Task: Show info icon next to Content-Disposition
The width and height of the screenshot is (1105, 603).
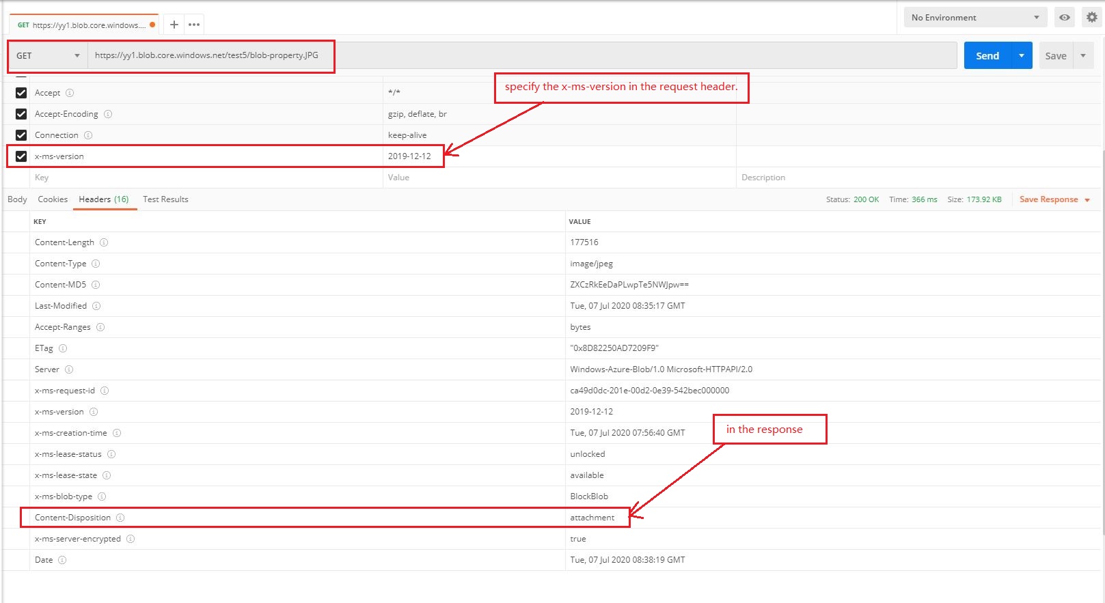Action: click(120, 518)
